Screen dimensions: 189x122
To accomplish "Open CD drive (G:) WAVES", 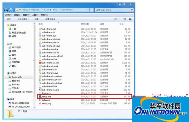I will 20,92.
